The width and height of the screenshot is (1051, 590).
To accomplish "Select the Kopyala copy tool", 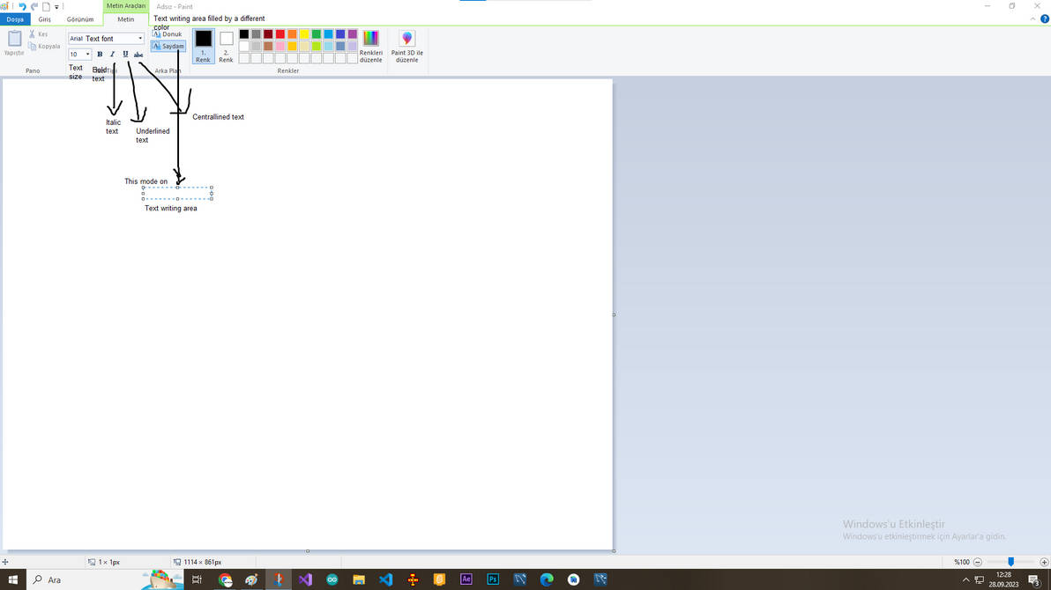I will (44, 46).
